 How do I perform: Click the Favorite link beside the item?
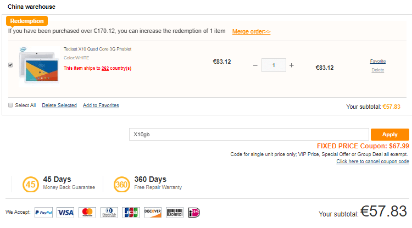tap(377, 61)
